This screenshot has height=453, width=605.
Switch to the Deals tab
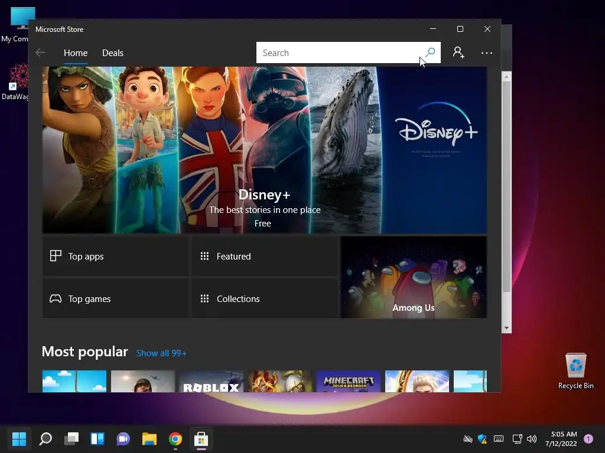(113, 52)
